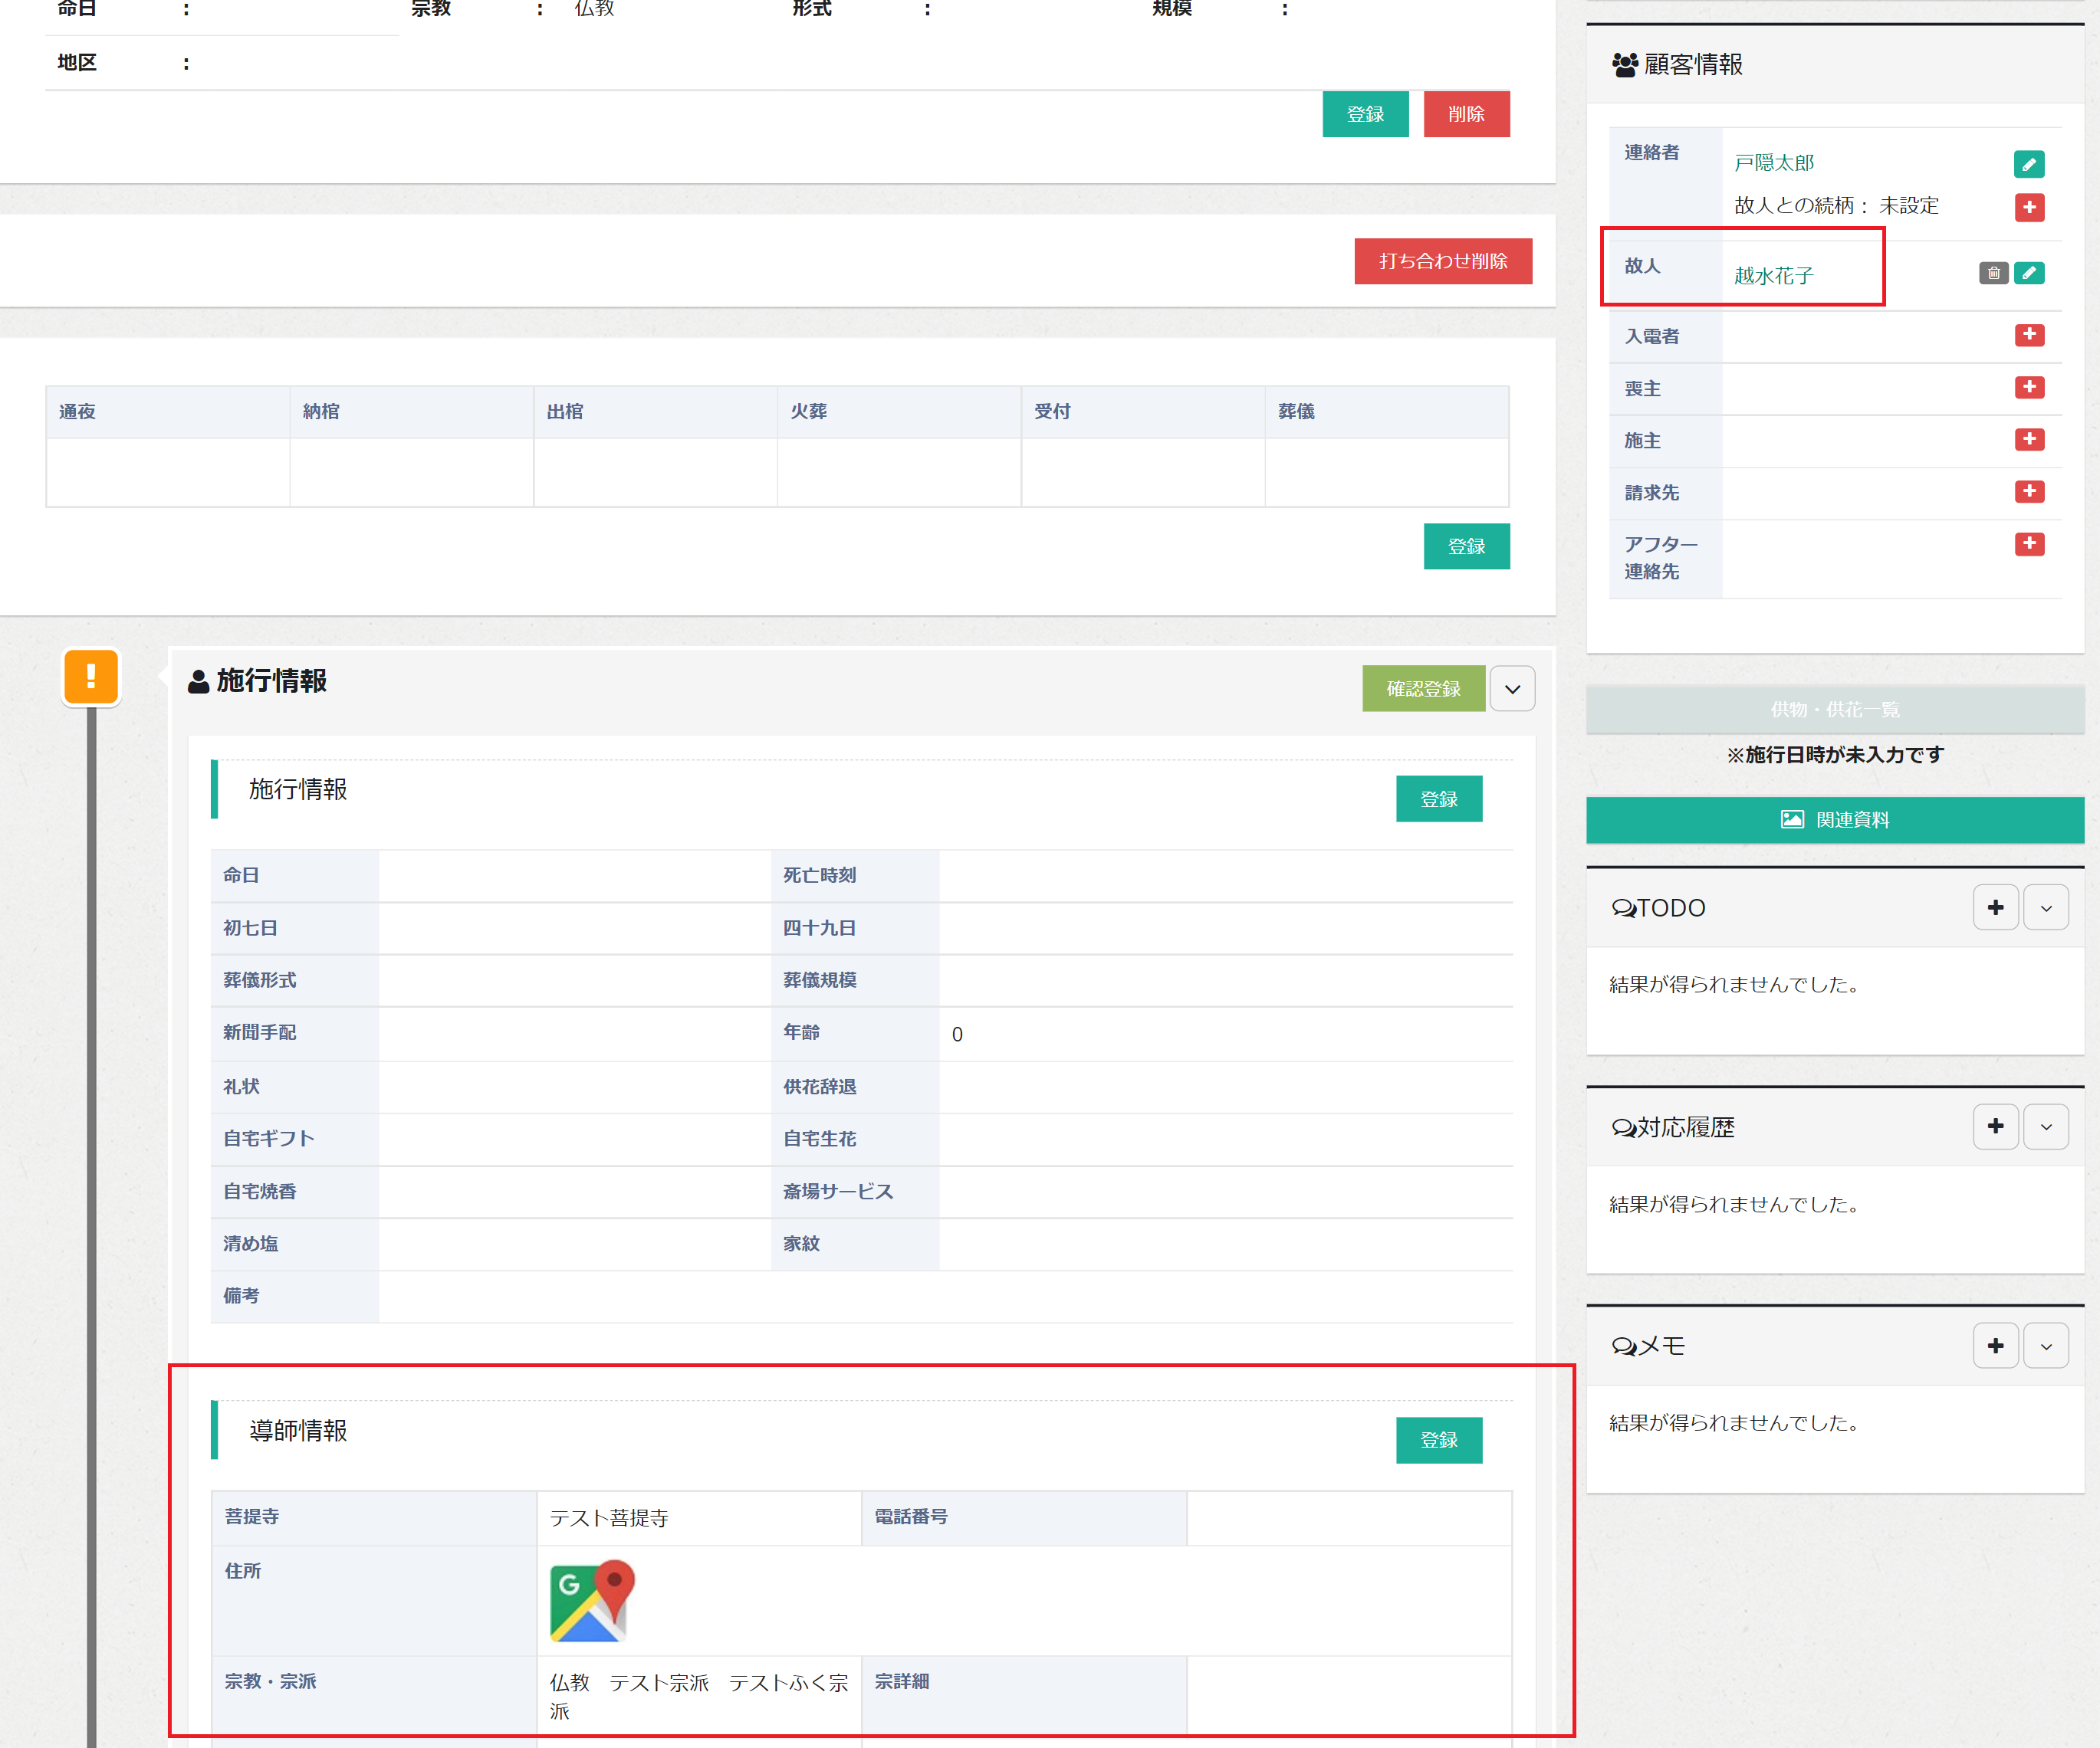Click the red plus under 連絡者 relationship
Screen dimensions: 2100x1748
pyautogui.click(x=2028, y=207)
